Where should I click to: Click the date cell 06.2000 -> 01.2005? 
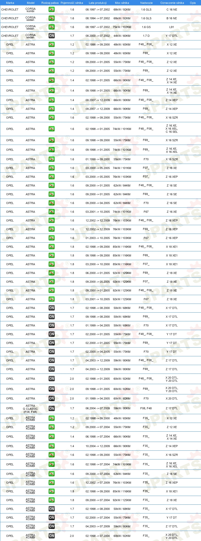click(x=98, y=273)
